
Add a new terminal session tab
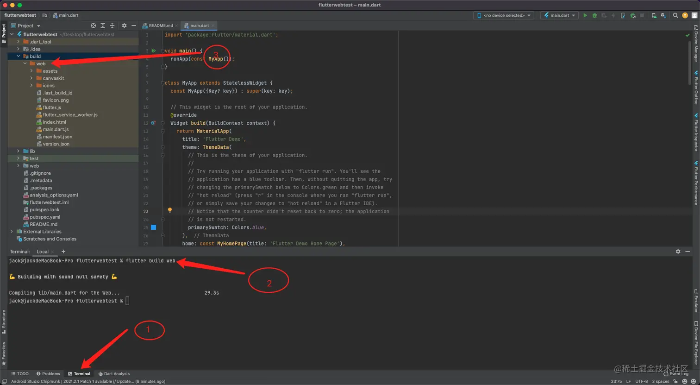pos(63,252)
